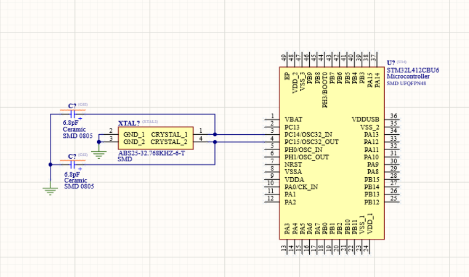Click the SMD text beneath the crystal part number
Viewport: 469px width, 277px height.
(x=125, y=159)
